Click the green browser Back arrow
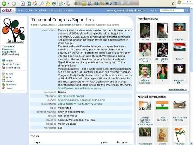The height and width of the screenshot is (145, 193). pos(4,3)
